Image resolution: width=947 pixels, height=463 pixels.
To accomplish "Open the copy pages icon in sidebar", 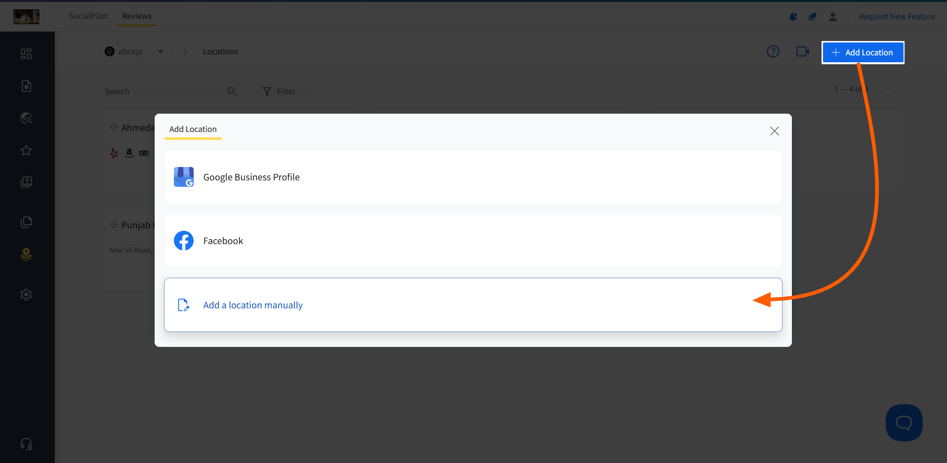I will [x=26, y=222].
